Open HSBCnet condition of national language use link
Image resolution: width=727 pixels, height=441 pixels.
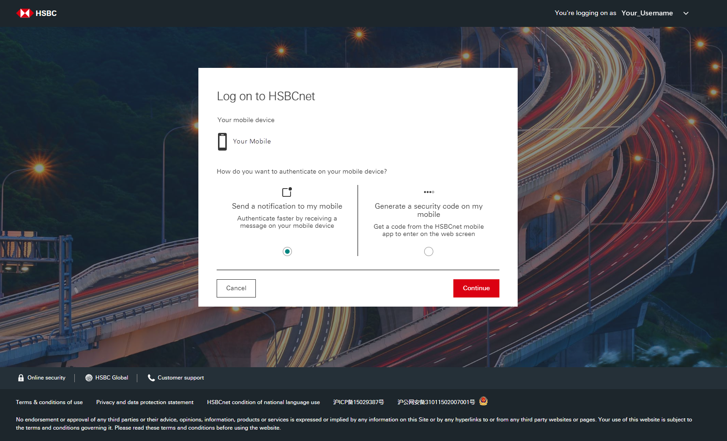pyautogui.click(x=263, y=402)
